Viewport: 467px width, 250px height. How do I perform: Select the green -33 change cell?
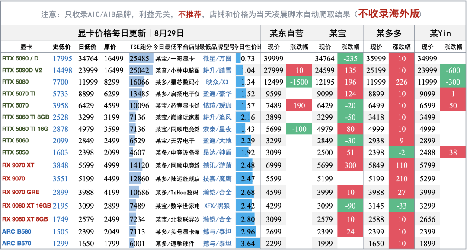pos(401,206)
